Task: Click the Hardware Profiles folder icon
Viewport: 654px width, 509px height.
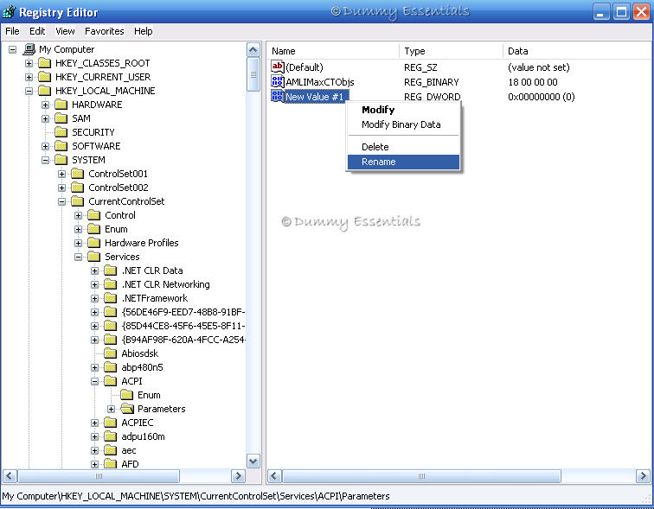Action: [93, 243]
